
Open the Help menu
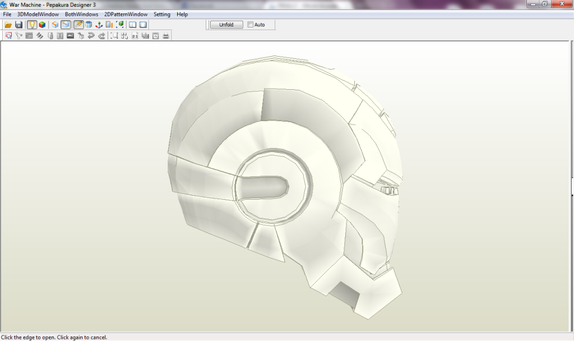coord(182,14)
